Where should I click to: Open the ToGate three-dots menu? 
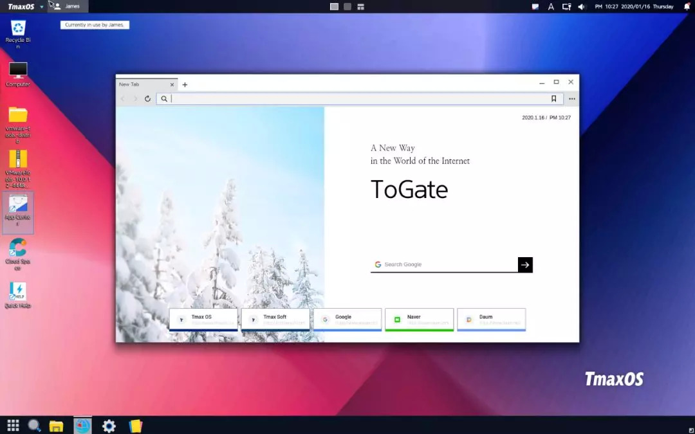pos(571,99)
